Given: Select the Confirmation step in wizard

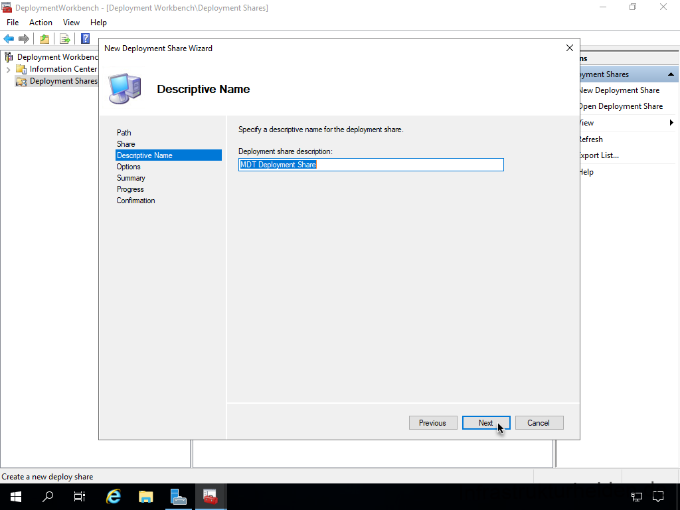Looking at the screenshot, I should pyautogui.click(x=135, y=201).
